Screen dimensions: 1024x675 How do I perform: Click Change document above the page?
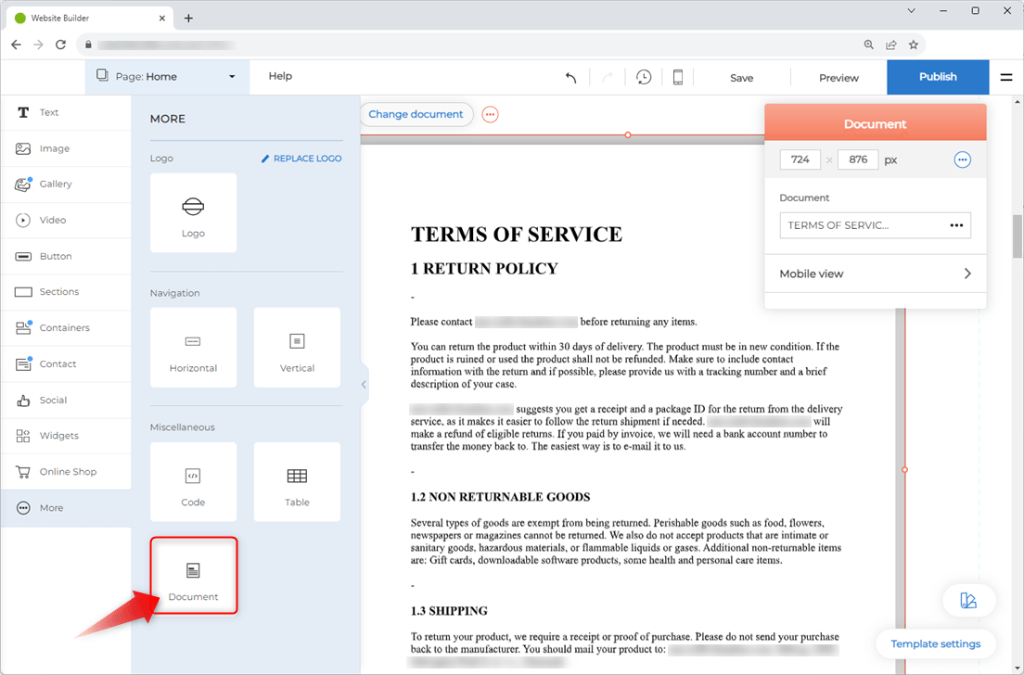click(416, 114)
